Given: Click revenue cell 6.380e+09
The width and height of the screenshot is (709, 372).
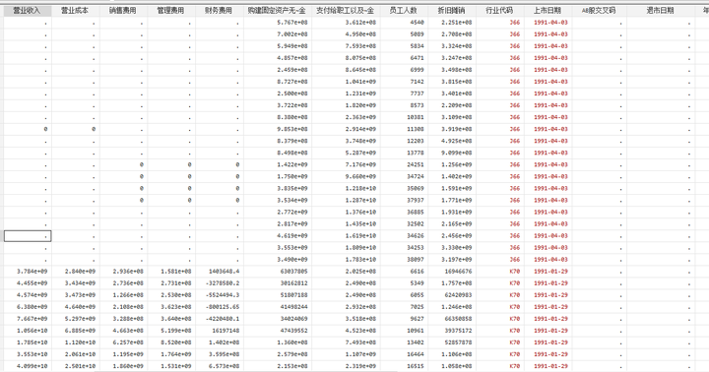Looking at the screenshot, I should [x=28, y=307].
